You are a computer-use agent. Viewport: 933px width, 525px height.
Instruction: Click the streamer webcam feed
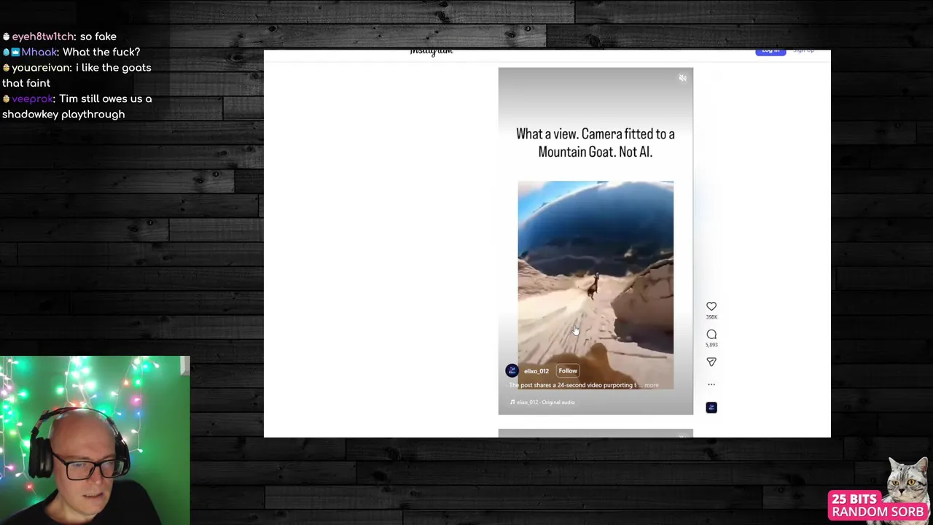point(95,440)
